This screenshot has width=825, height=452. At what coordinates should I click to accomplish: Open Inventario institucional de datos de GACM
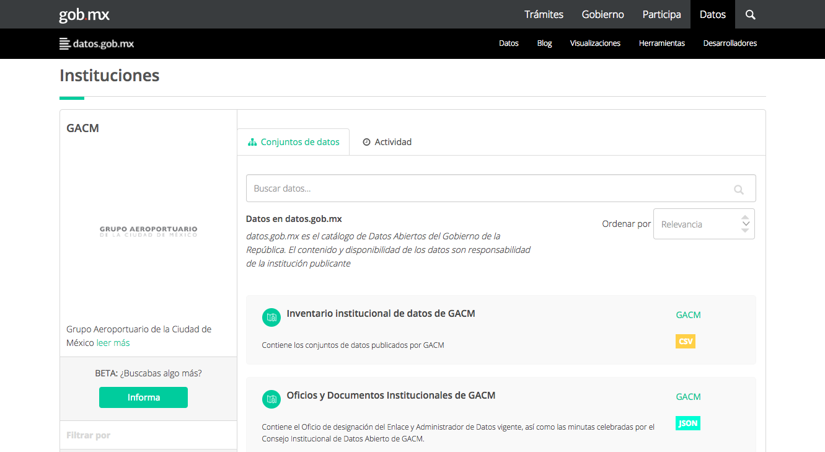tap(381, 314)
